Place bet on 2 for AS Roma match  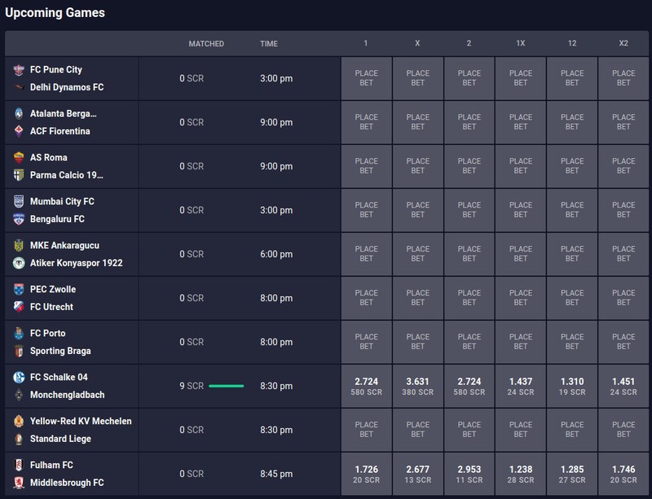click(469, 166)
